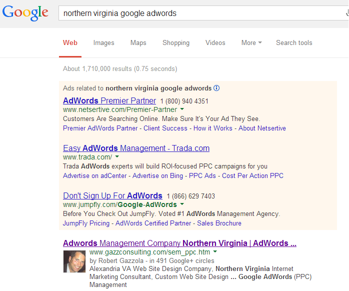Go to the Videos tab
349x291 pixels.
tap(215, 43)
